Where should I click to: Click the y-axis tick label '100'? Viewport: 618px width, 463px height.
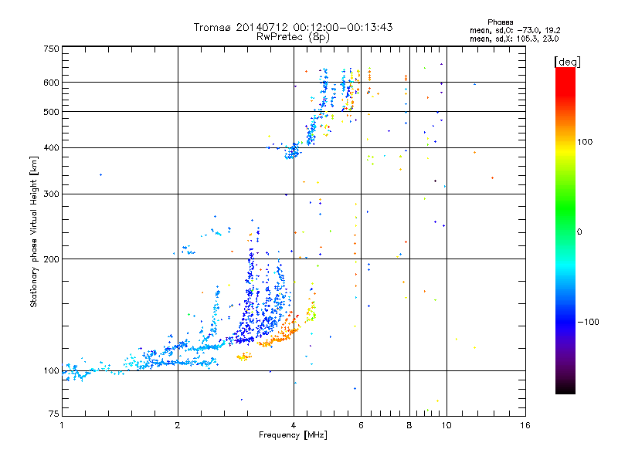coord(51,371)
